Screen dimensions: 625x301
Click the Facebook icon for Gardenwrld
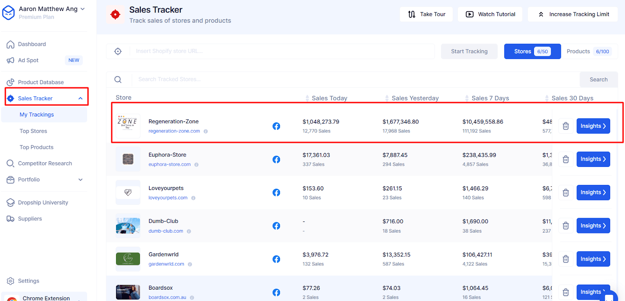click(x=276, y=259)
